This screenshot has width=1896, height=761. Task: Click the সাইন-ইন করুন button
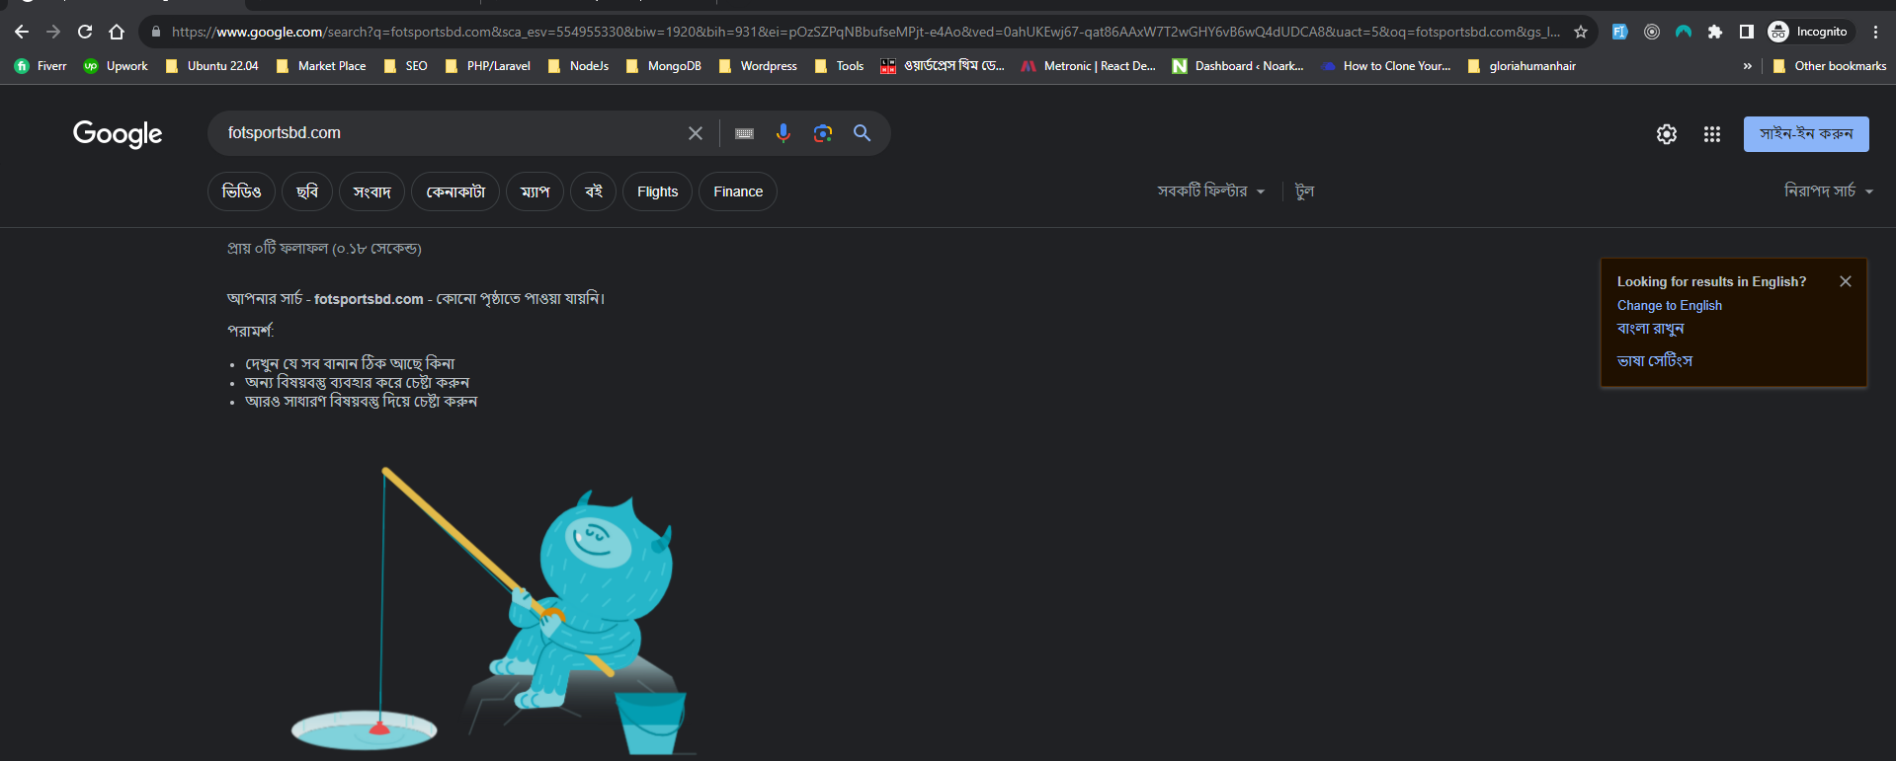[1805, 134]
